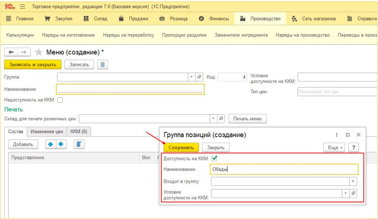Add Меню form to favorites star
The width and height of the screenshot is (378, 219).
(x=39, y=52)
